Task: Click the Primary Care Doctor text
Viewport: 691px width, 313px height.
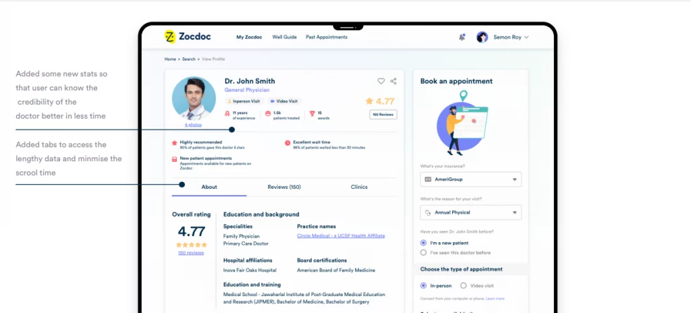Action: [x=246, y=244]
